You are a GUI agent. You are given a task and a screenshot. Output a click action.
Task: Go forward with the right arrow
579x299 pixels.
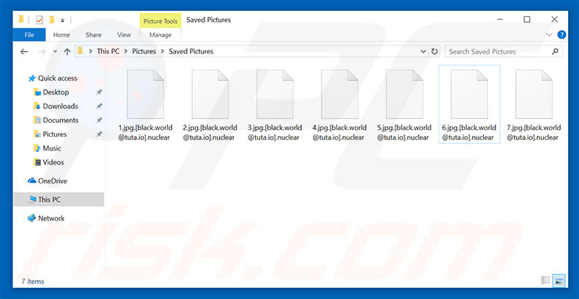tap(41, 52)
